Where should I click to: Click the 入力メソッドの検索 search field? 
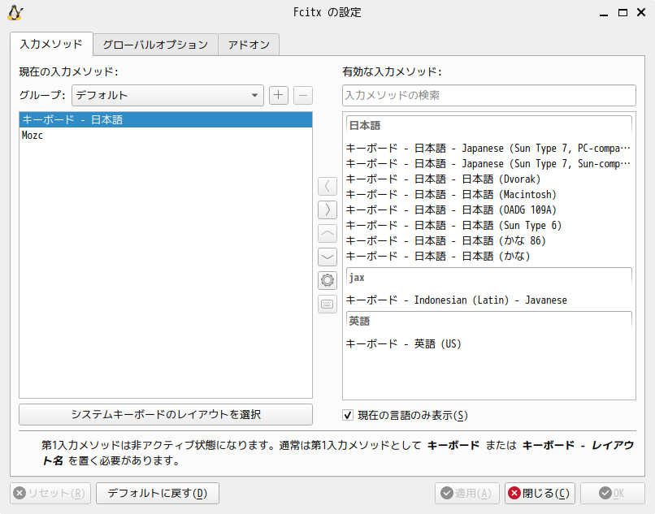coord(488,95)
